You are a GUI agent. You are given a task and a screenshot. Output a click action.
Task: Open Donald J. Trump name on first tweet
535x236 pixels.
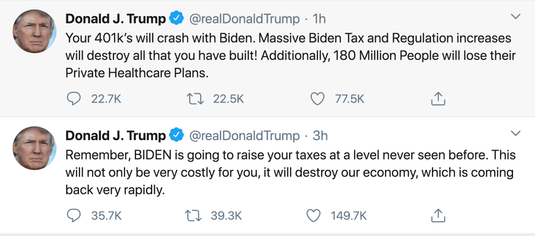(115, 19)
